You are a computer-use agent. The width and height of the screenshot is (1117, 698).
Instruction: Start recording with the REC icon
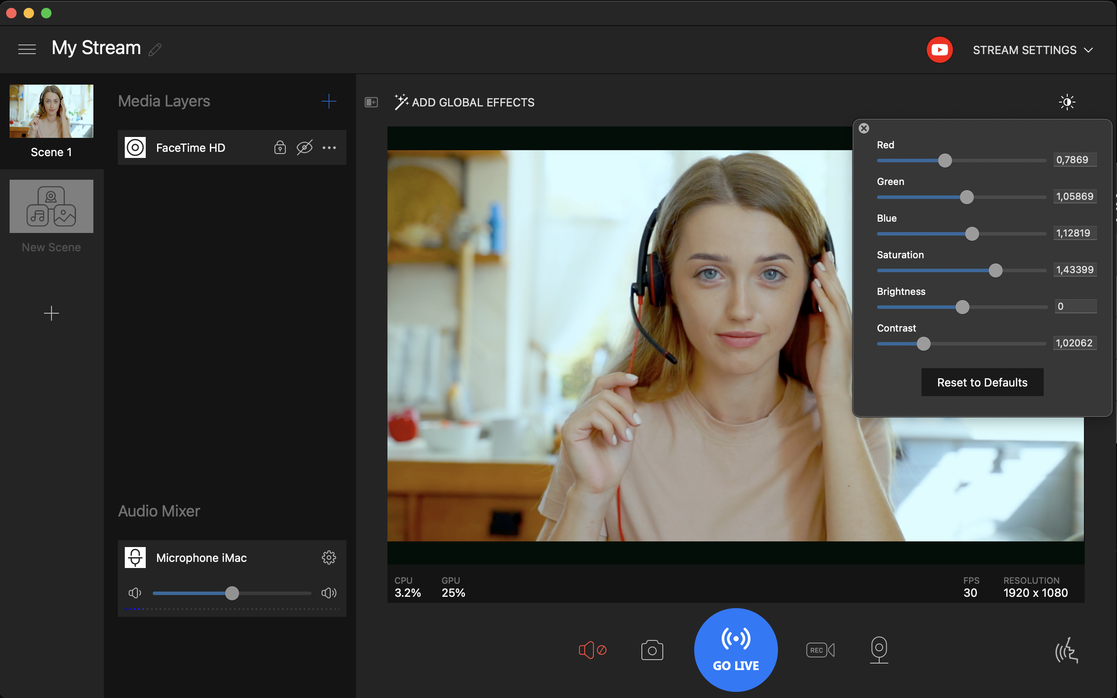pos(820,650)
